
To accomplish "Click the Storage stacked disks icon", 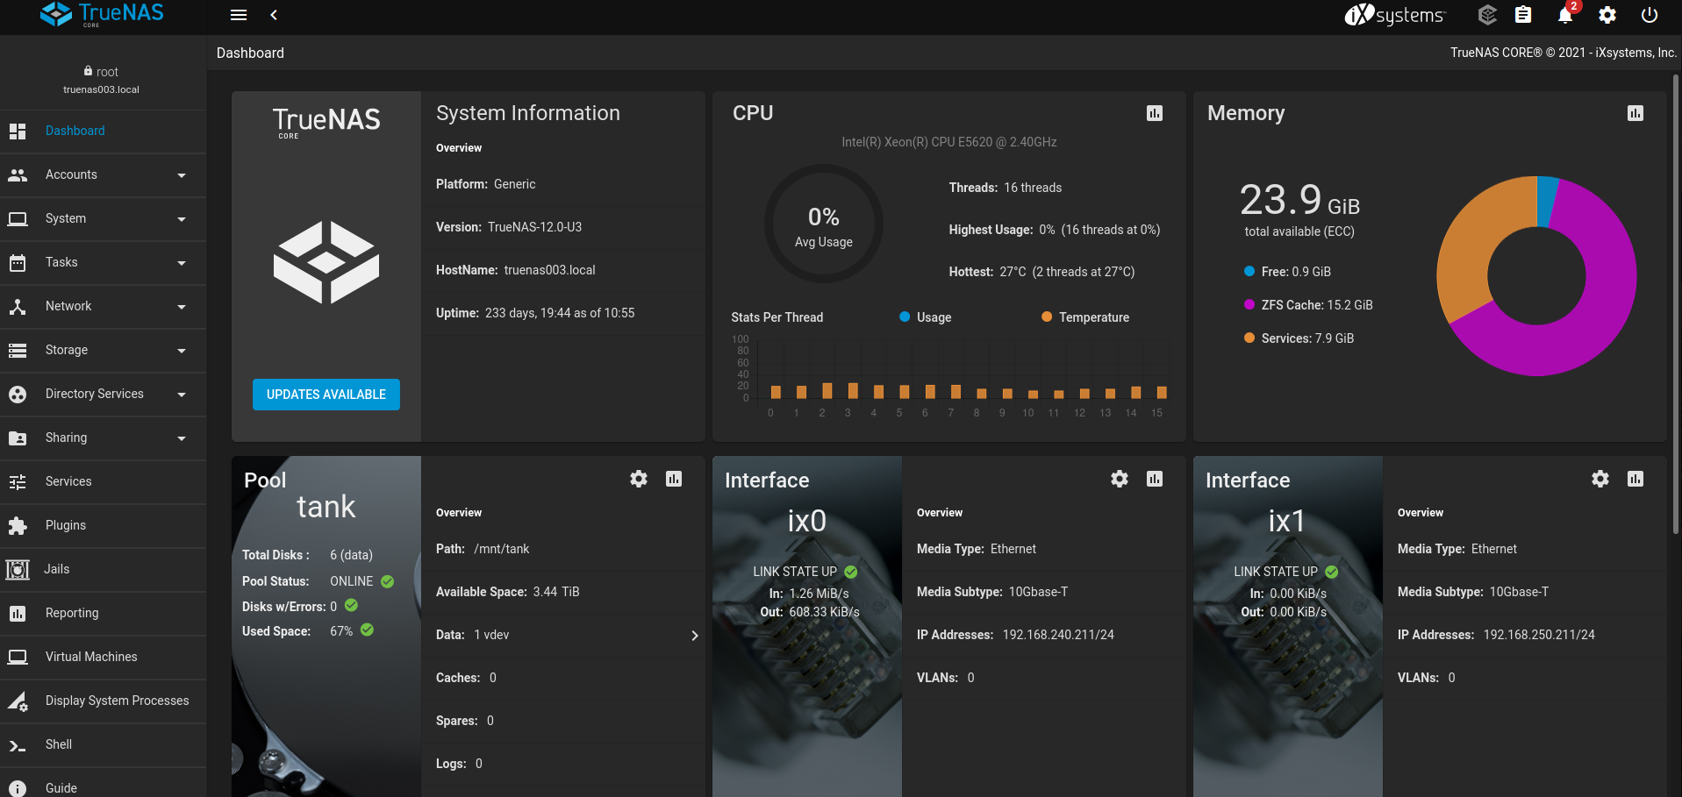I will coord(18,350).
